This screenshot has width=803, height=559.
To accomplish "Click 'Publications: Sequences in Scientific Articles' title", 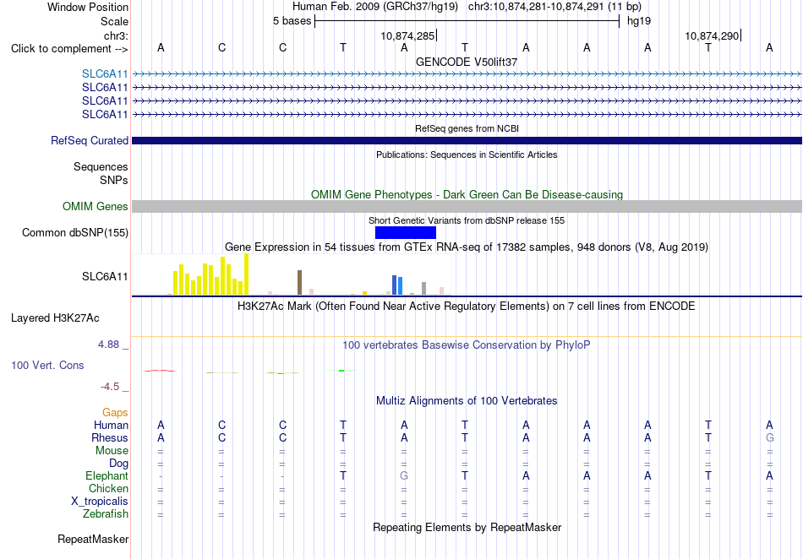I will click(467, 155).
